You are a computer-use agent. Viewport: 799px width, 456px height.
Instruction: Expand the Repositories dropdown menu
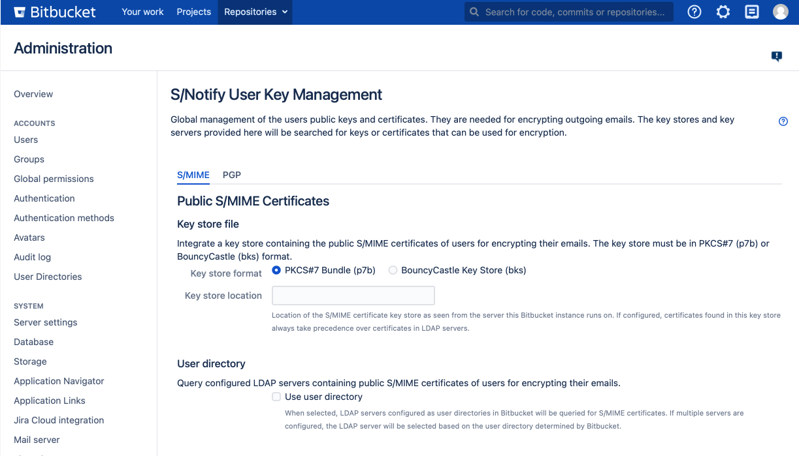pos(255,12)
